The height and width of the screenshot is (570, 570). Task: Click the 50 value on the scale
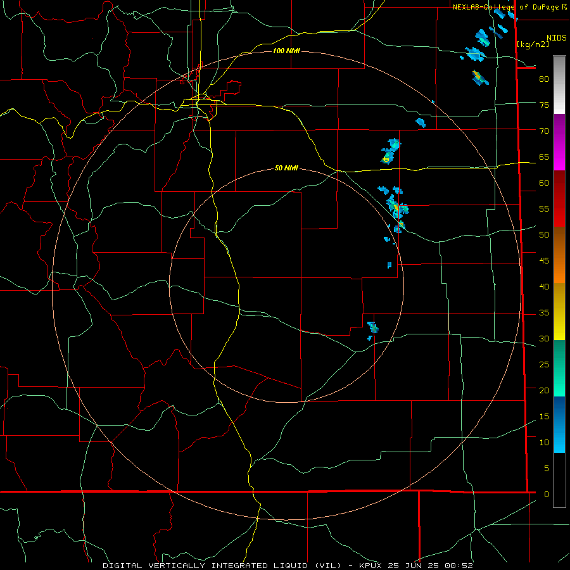[x=544, y=234]
